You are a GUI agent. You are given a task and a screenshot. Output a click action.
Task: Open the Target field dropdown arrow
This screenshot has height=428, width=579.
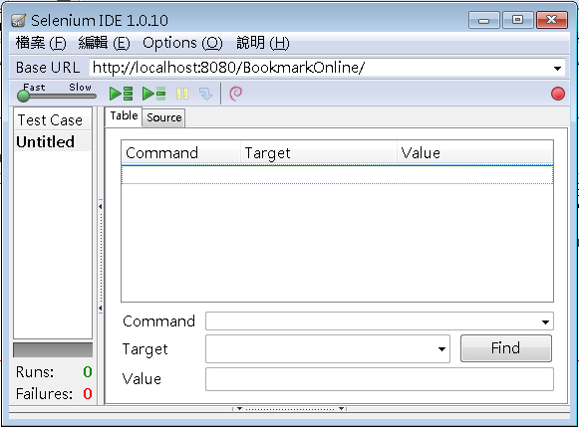click(x=441, y=349)
